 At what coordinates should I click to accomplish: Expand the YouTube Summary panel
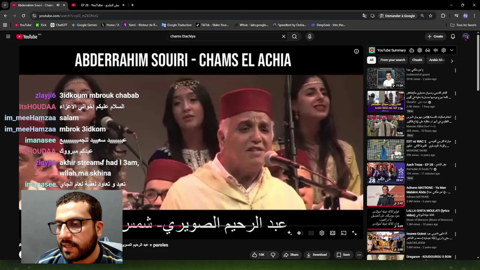451,50
